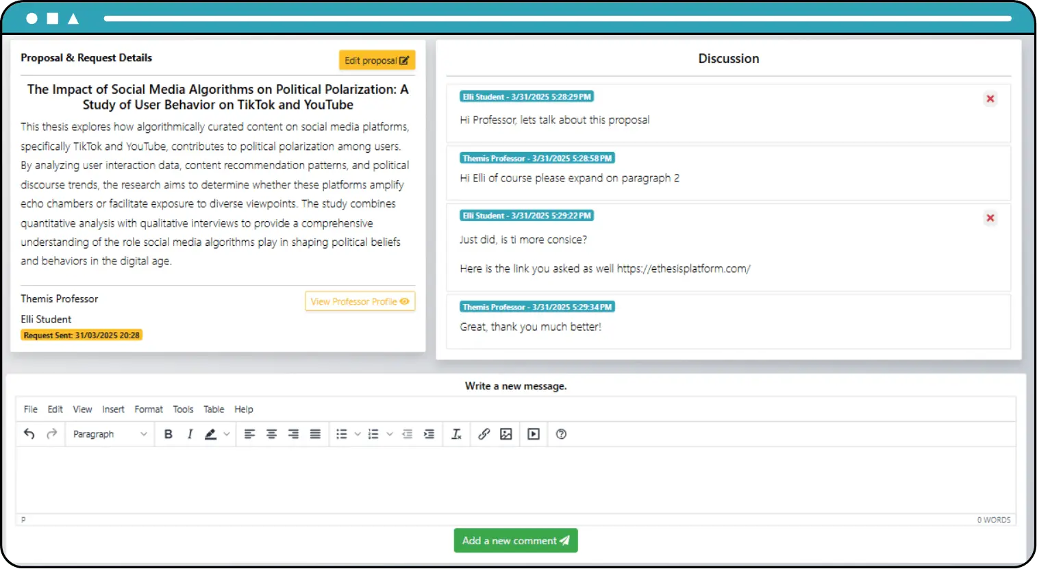Screen dimensions: 1037x569
Task: Open the editor help icon
Action: coord(561,434)
